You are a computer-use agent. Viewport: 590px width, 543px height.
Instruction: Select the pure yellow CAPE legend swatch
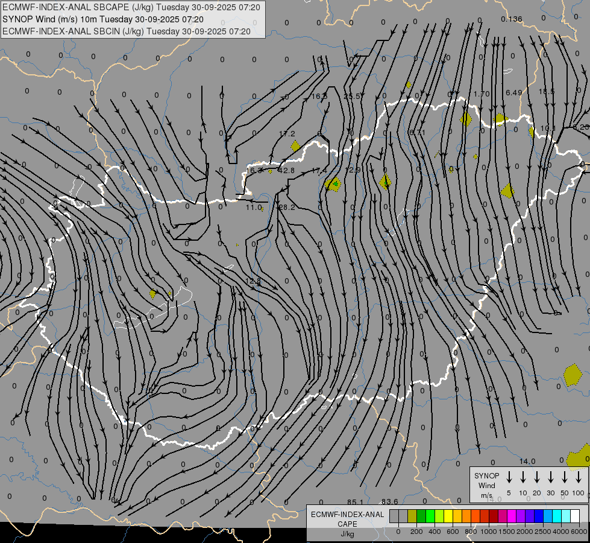(x=448, y=516)
